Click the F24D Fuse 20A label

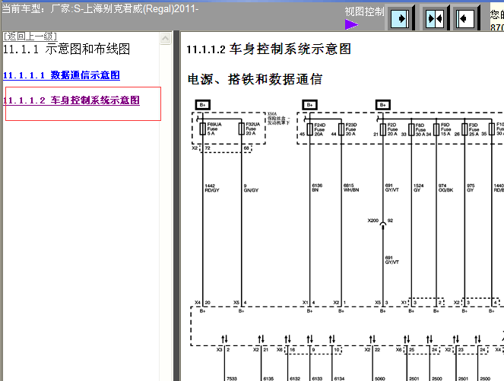(320, 129)
